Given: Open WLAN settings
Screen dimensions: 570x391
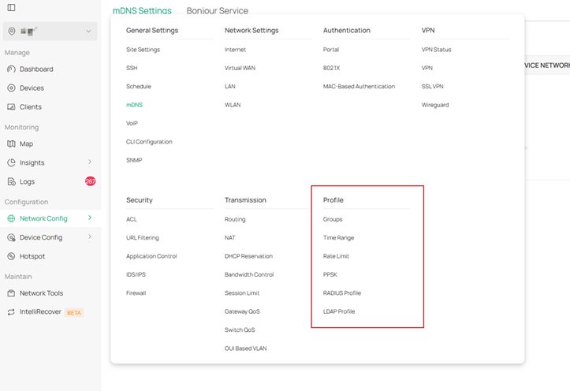Looking at the screenshot, I should point(233,105).
